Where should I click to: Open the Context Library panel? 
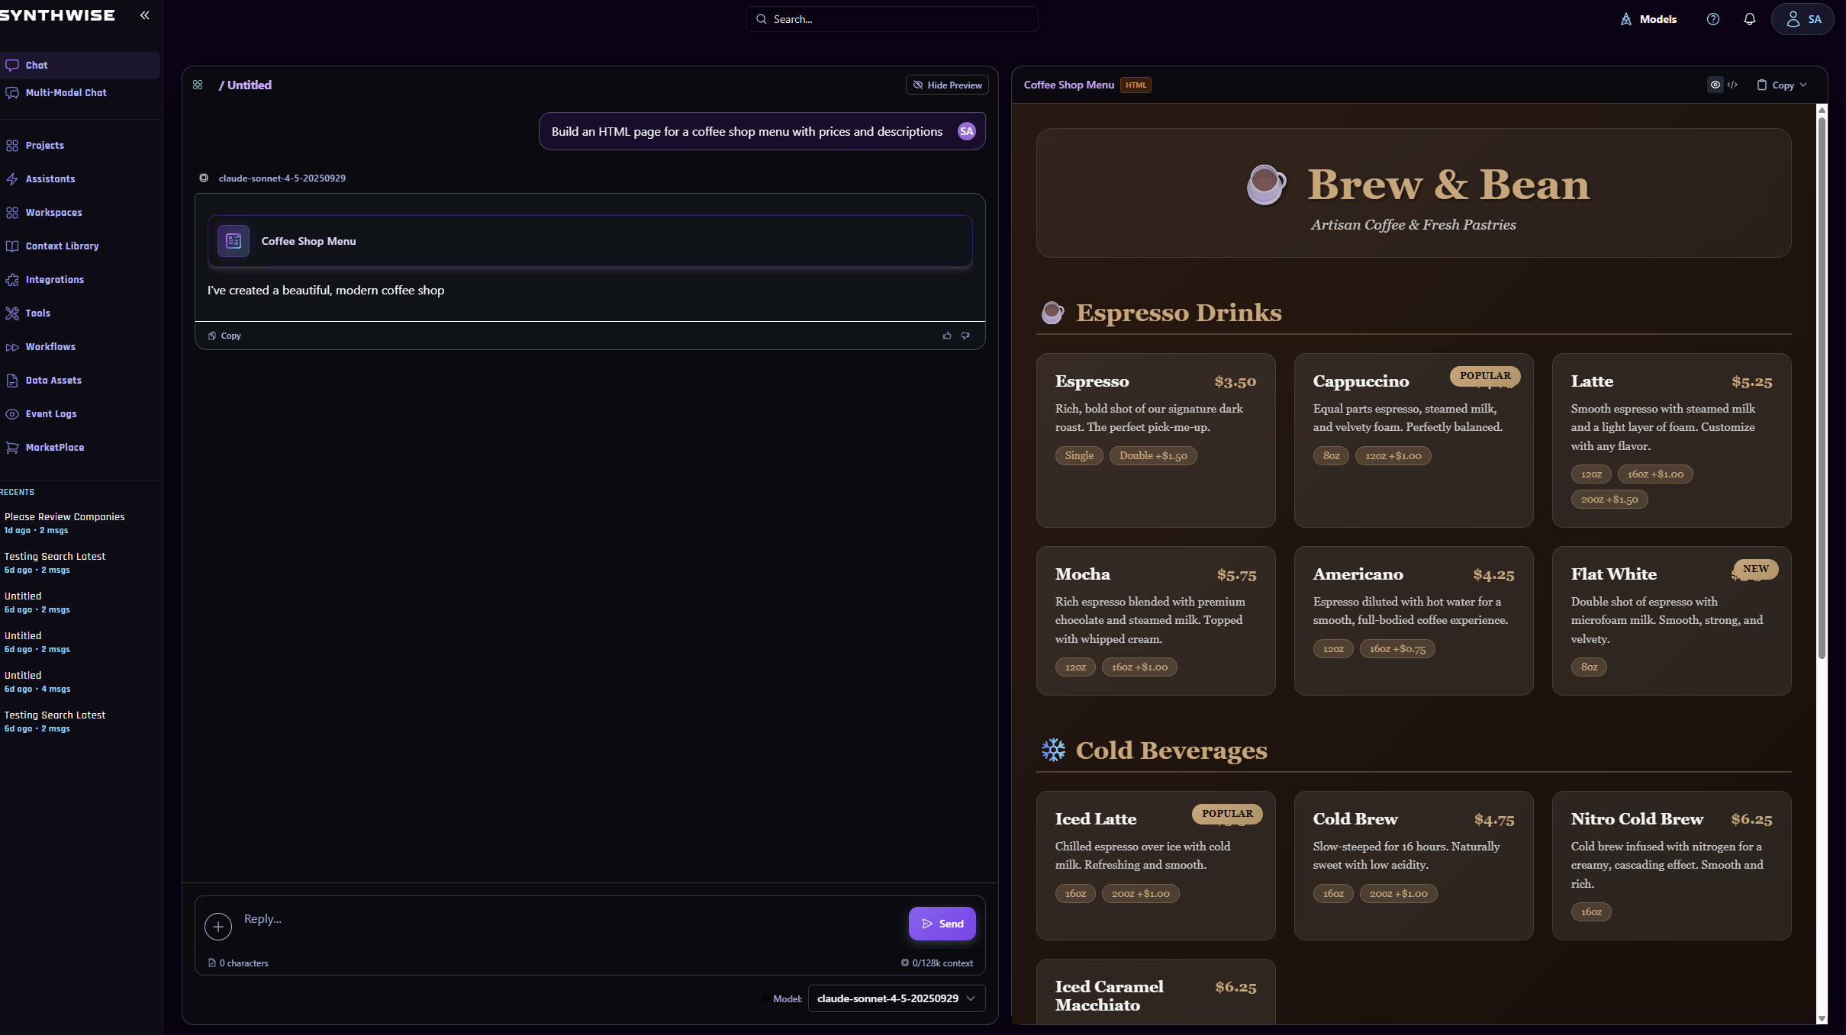61,246
